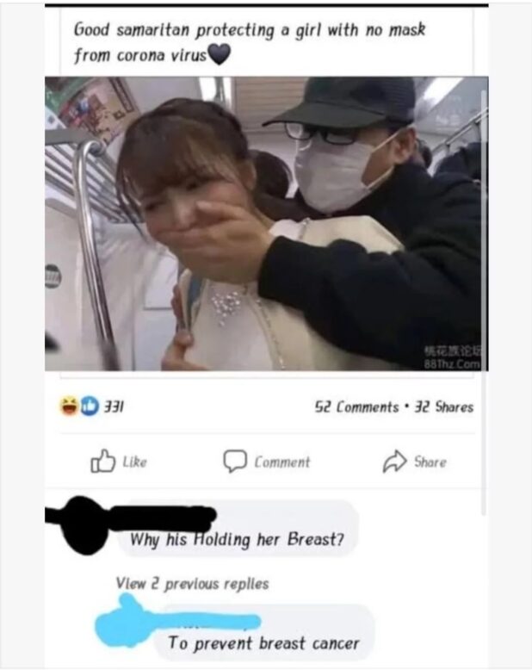
Task: Click the 'Good samaritan' post caption text
Action: tap(250, 42)
